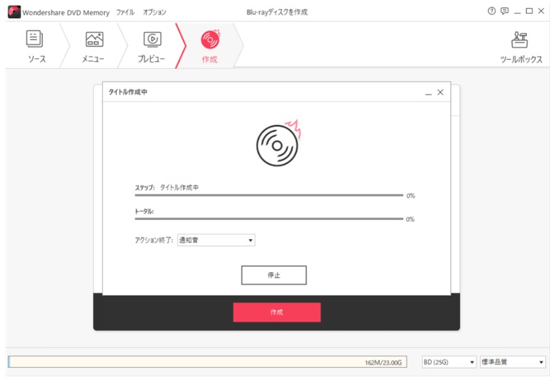Open the 標準品質 quality dropdown
Image resolution: width=553 pixels, height=386 pixels.
513,362
